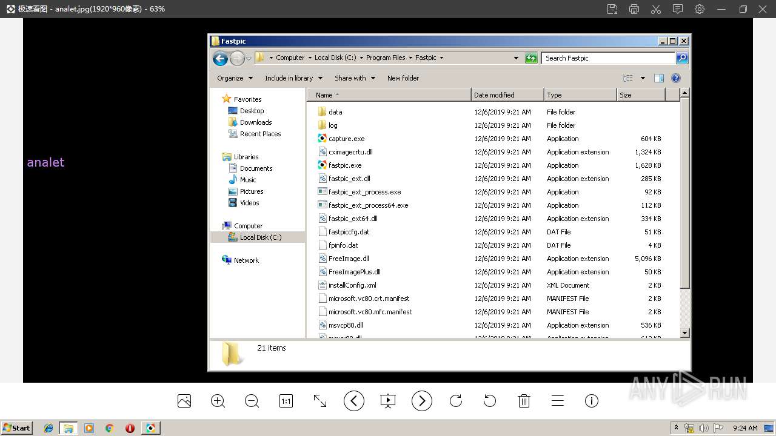
Task: Click the pictured New folder button
Action: click(403, 78)
